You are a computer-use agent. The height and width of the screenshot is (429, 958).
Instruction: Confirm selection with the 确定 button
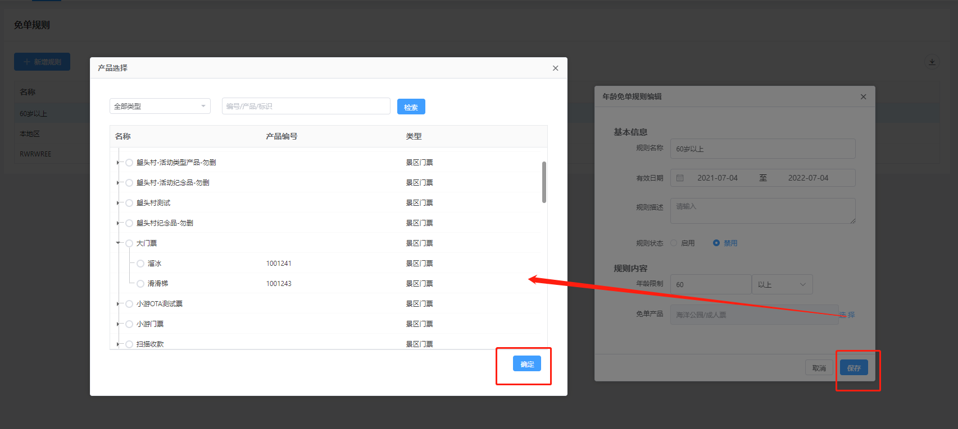[526, 364]
